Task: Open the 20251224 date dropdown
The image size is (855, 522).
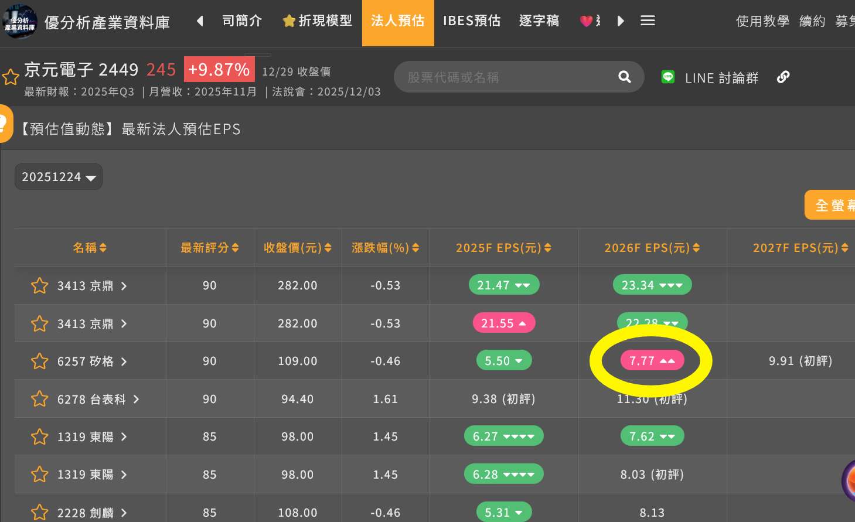Action: click(x=59, y=177)
